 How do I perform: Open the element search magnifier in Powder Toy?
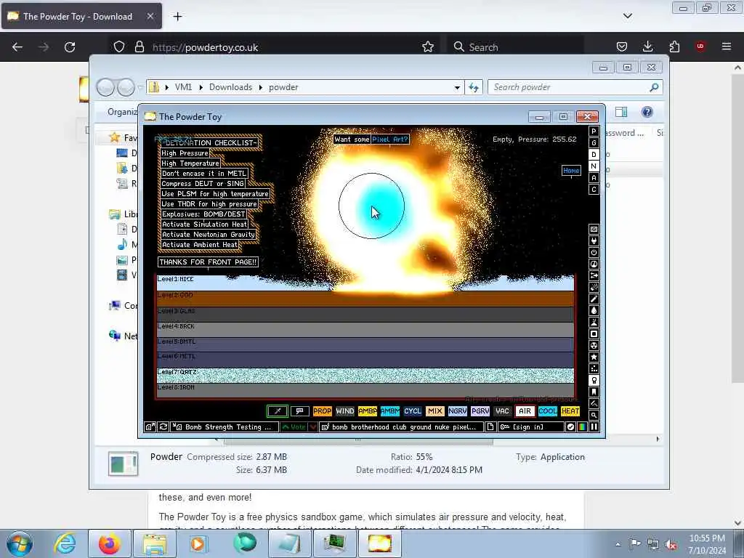(x=594, y=415)
